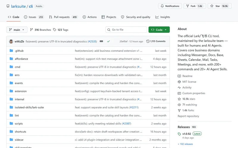Click the internal folder icon
The height and width of the screenshot is (148, 238).
pyautogui.click(x=11, y=99)
